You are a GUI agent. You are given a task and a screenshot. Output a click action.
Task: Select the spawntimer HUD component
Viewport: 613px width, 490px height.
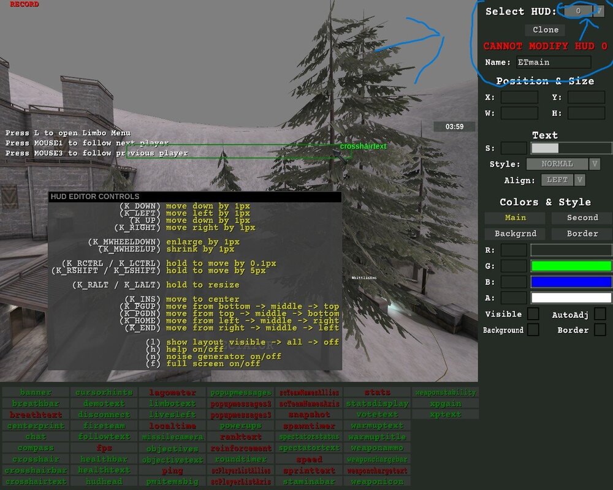pos(309,426)
